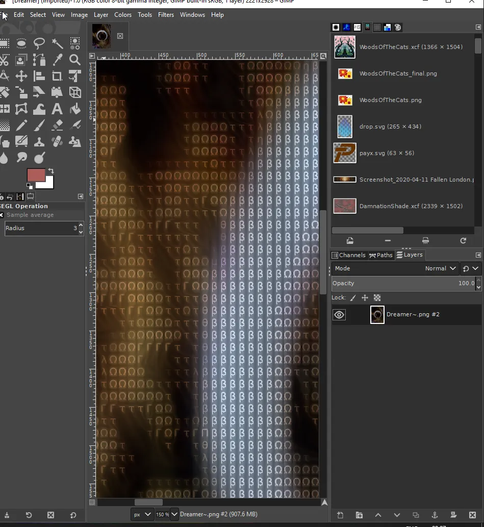Select the MyPaint Brush tool
This screenshot has width=484, height=527.
pyautogui.click(x=21, y=141)
